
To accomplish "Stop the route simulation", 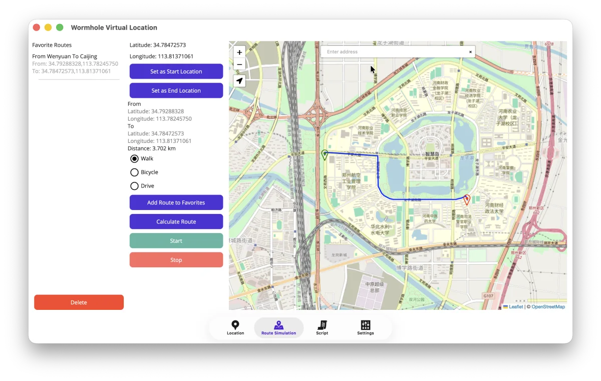I will pos(176,260).
